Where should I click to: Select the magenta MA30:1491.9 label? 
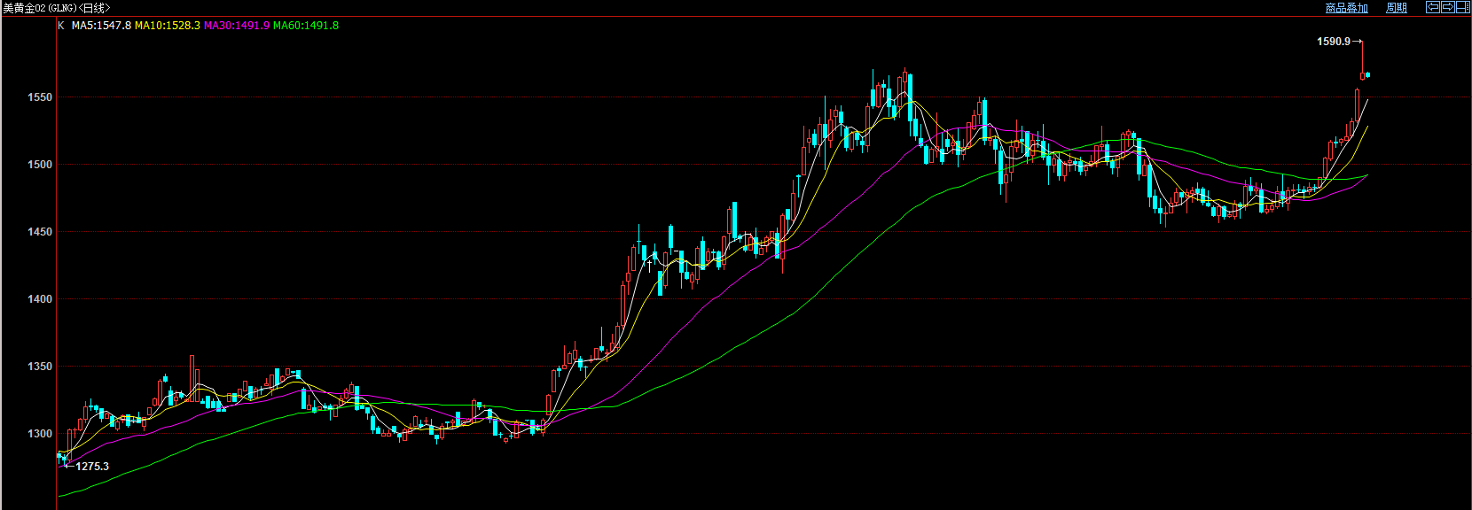pyautogui.click(x=237, y=26)
